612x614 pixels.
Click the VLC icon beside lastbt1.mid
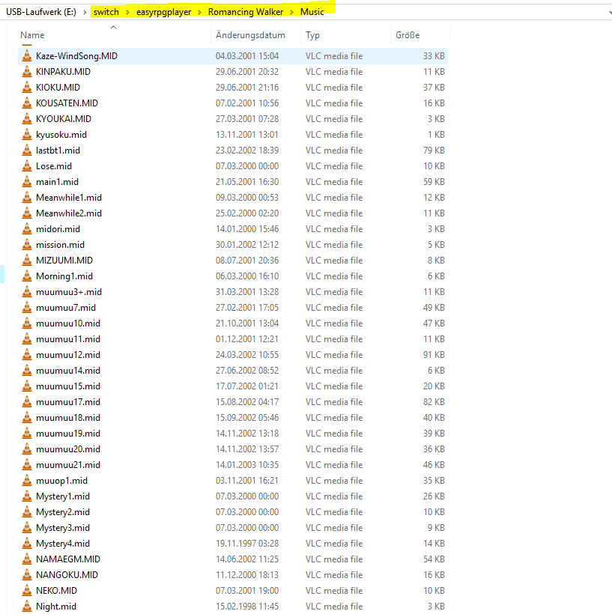pos(27,150)
